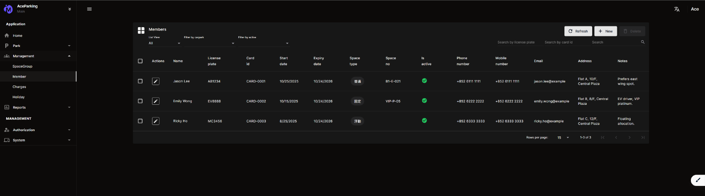Click the edit pencil for Ricky Ho
Screen dimensions: 705x196
(x=156, y=121)
